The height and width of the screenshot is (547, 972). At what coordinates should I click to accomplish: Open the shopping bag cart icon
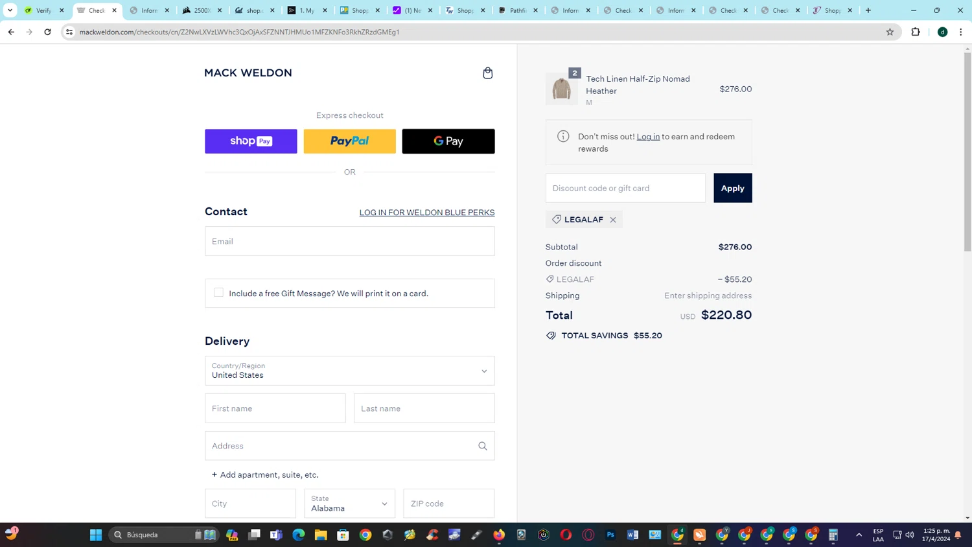pyautogui.click(x=488, y=73)
